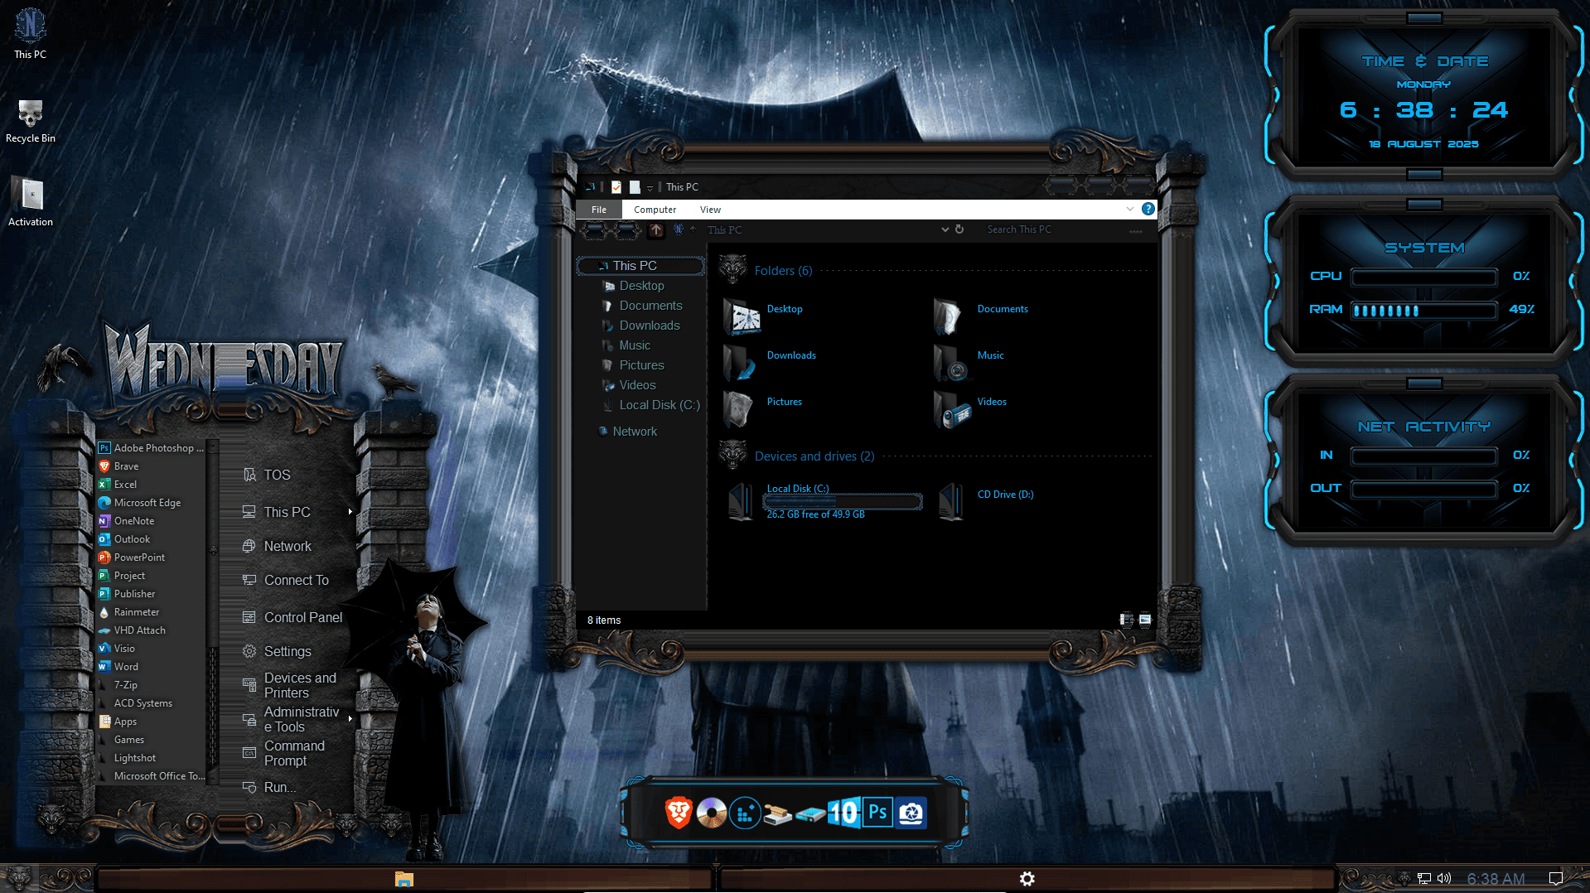Open Devices and Printers in start menu
Image resolution: width=1590 pixels, height=893 pixels.
pos(300,685)
